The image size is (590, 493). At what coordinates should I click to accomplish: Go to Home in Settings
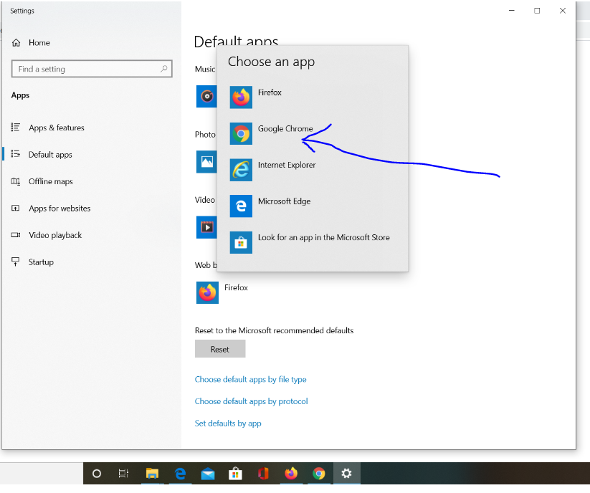point(39,43)
